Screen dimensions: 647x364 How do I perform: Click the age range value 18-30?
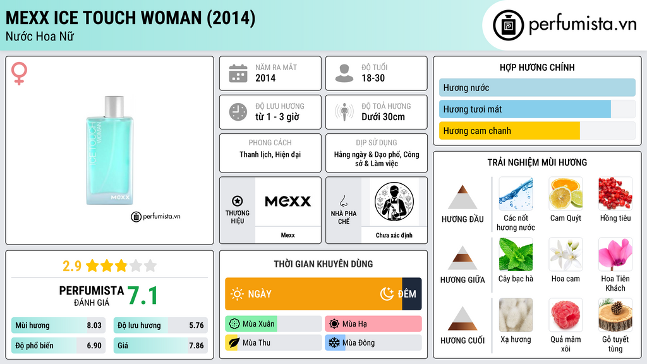(373, 78)
